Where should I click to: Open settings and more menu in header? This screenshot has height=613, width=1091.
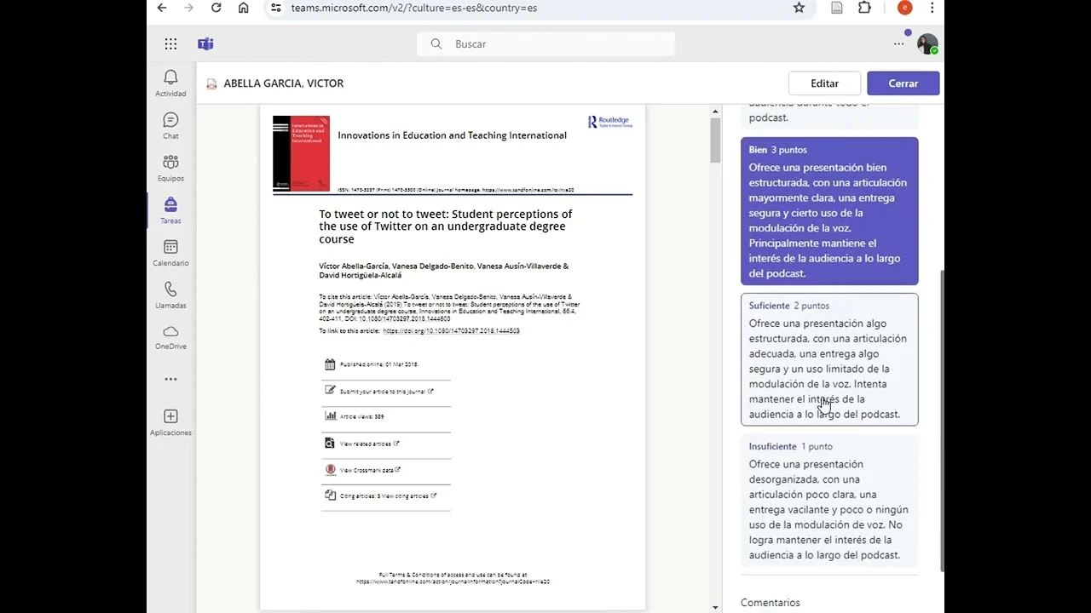click(898, 44)
